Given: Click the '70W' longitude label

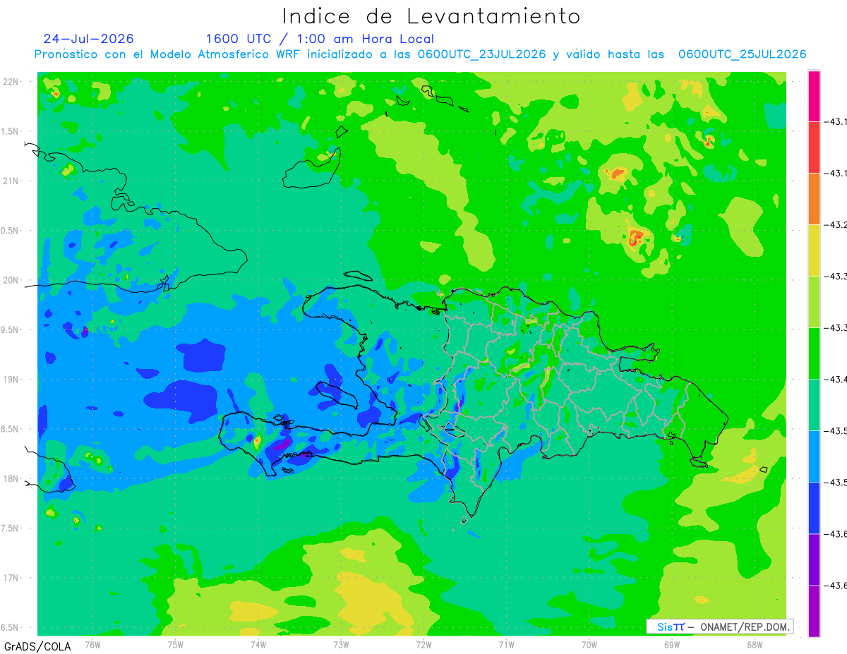Looking at the screenshot, I should coord(589,645).
